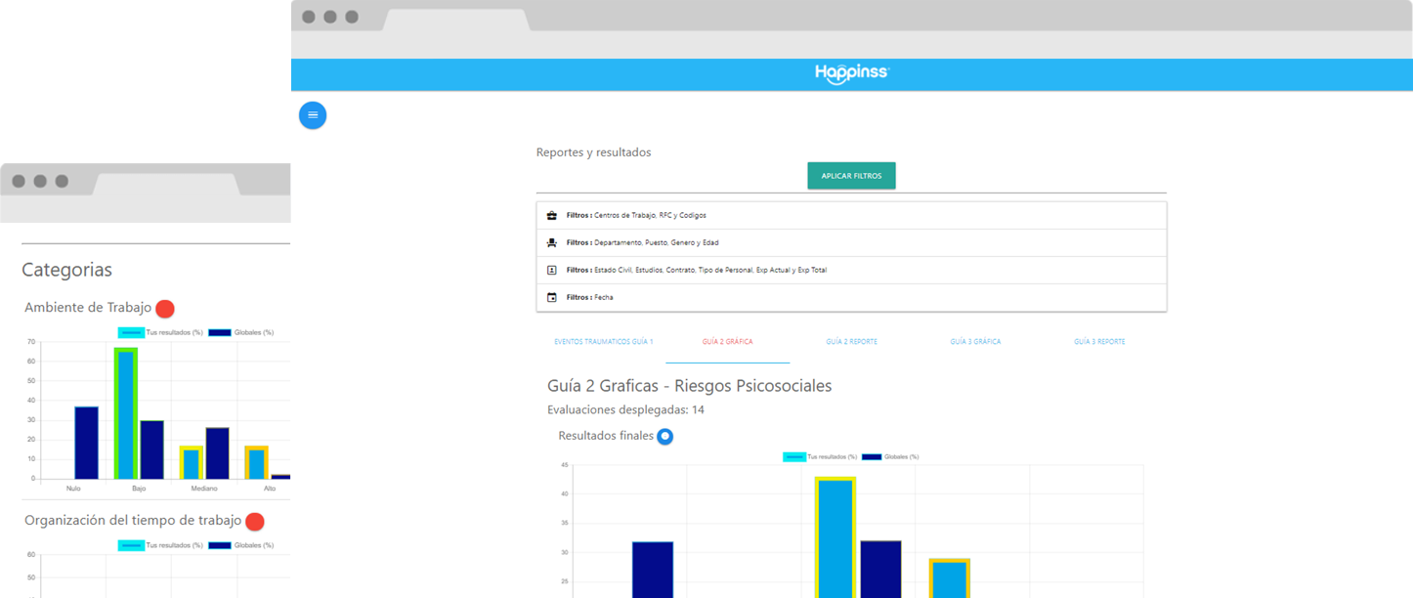Open the Guía 2 Reporte tab
The width and height of the screenshot is (1413, 598).
[851, 342]
